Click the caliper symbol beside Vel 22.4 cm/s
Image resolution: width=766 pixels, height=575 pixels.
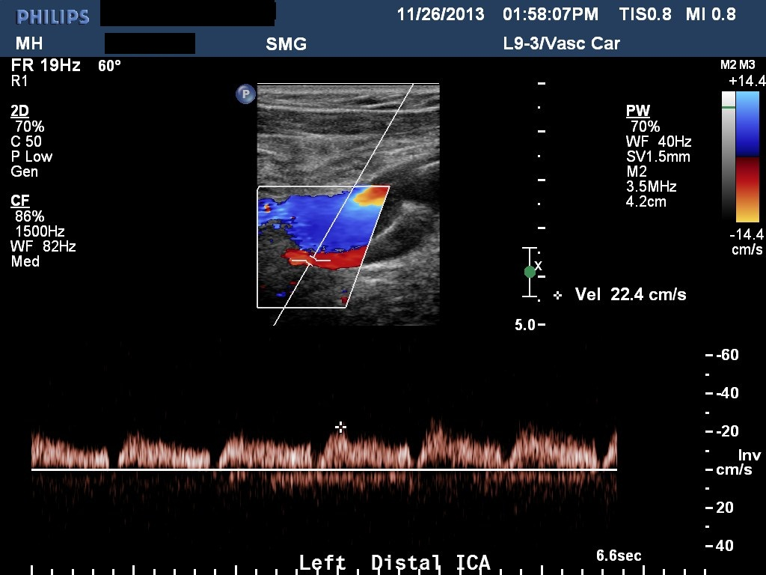coord(557,296)
